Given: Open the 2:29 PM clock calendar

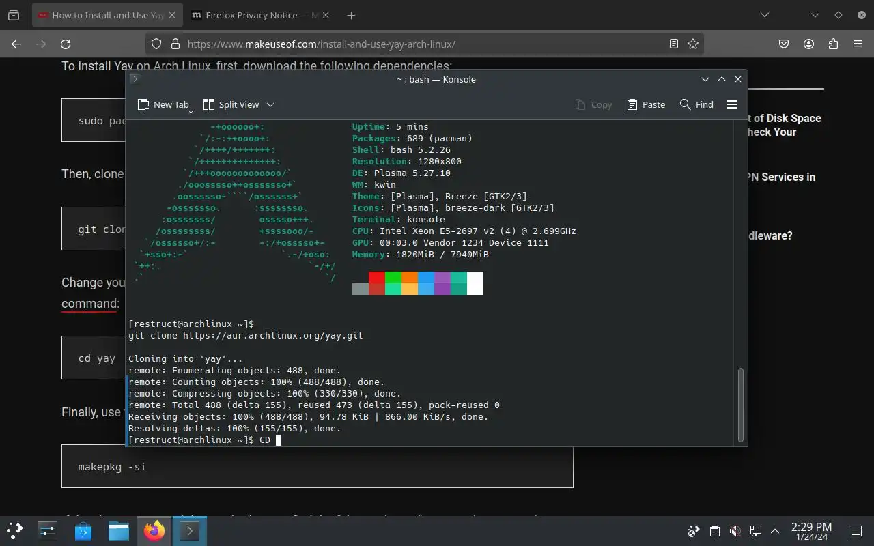Looking at the screenshot, I should [x=811, y=531].
